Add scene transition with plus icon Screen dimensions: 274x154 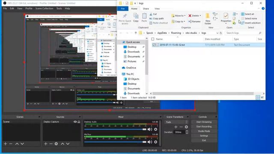[x=176, y=127]
